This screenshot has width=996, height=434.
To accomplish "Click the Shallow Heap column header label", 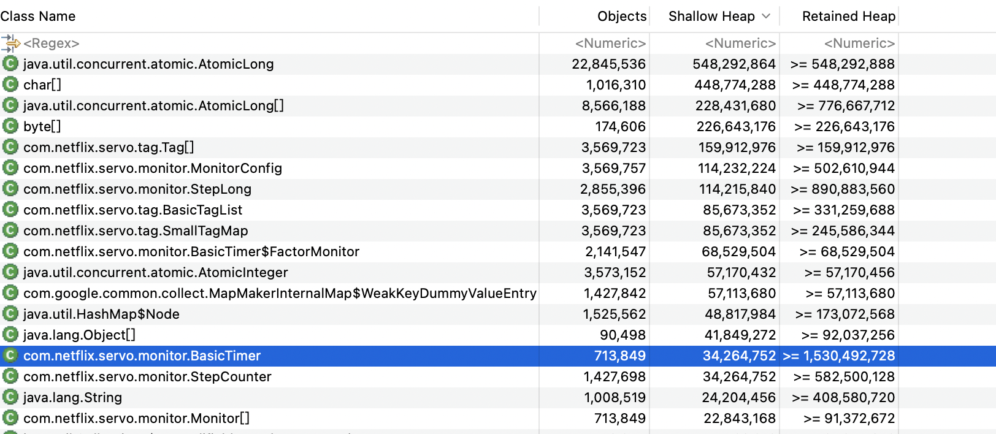I will point(711,17).
